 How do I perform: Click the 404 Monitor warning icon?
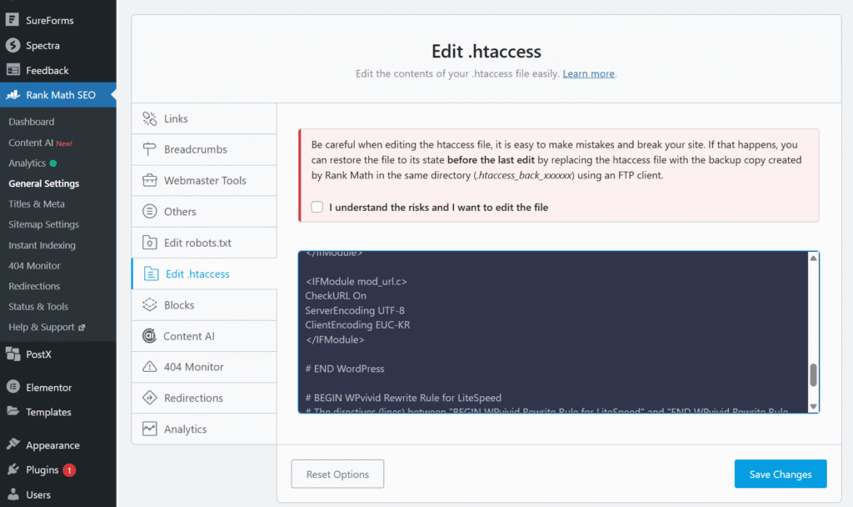click(150, 367)
